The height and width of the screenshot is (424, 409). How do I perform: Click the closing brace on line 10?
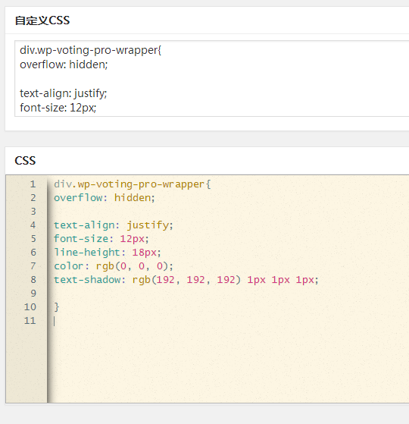click(56, 307)
